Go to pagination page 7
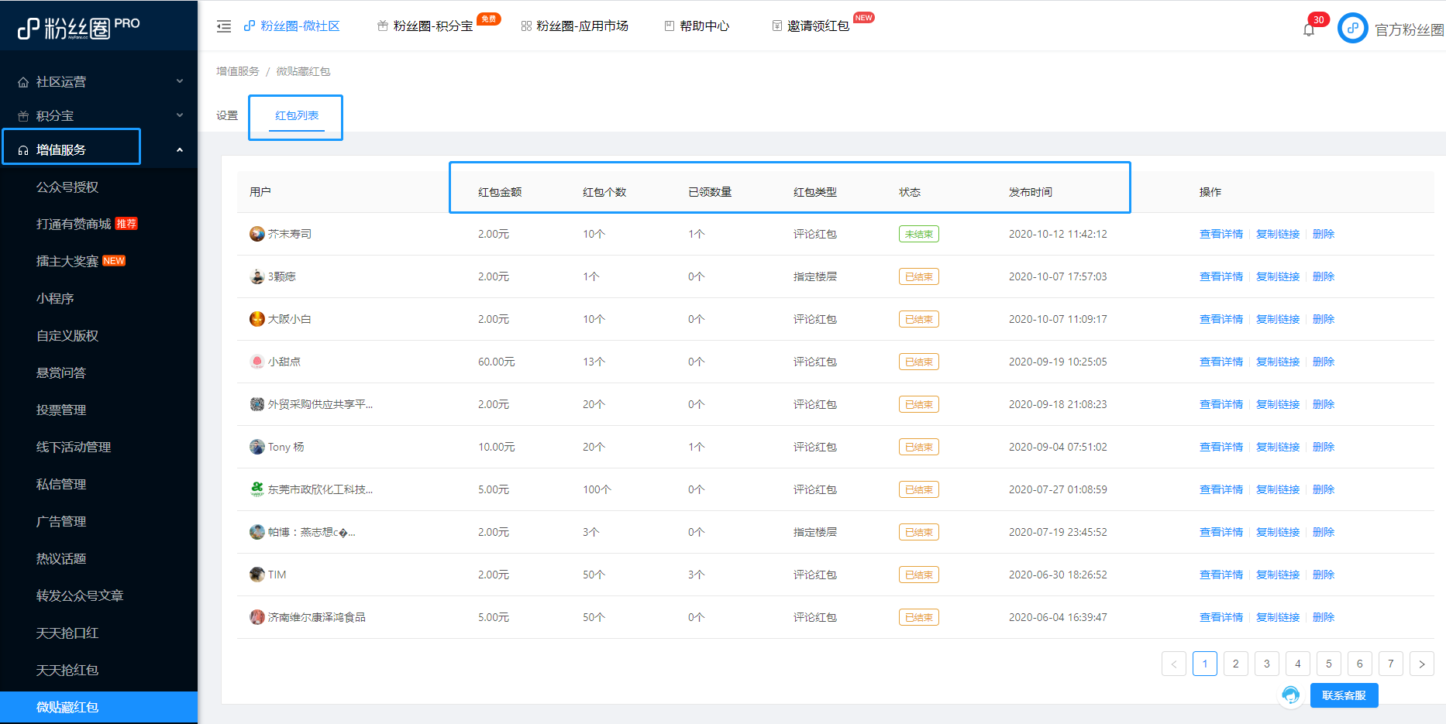 (x=1391, y=664)
